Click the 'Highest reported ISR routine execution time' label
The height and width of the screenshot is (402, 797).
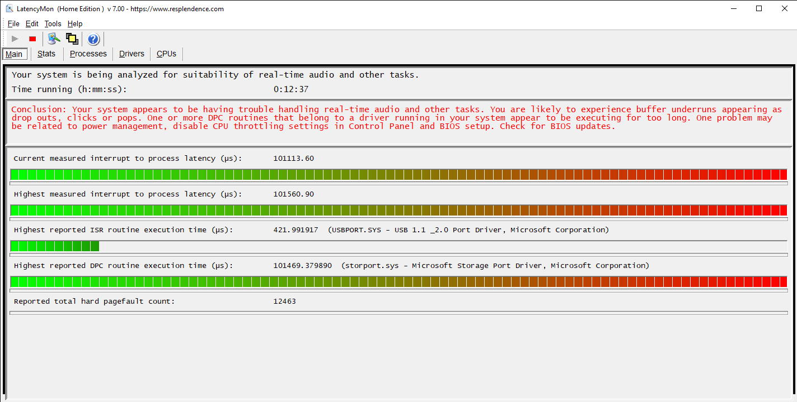tap(123, 230)
